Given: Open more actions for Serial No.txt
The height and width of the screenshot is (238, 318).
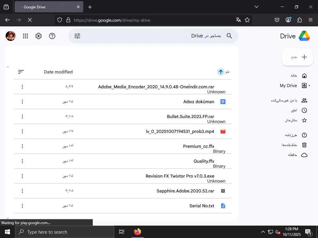Looking at the screenshot, I should point(22,206).
